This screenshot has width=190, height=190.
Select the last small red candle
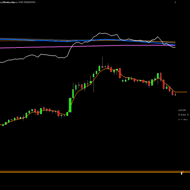(x=175, y=95)
